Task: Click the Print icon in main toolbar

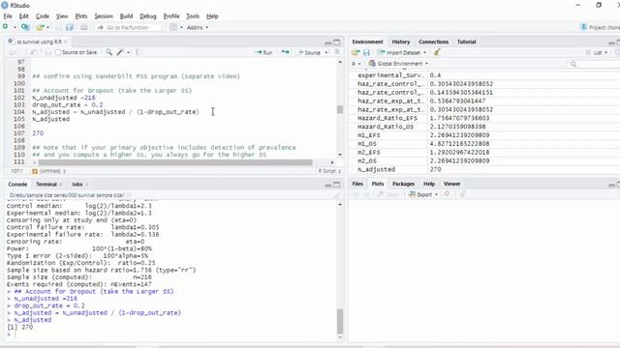Action: pyautogui.click(x=84, y=27)
